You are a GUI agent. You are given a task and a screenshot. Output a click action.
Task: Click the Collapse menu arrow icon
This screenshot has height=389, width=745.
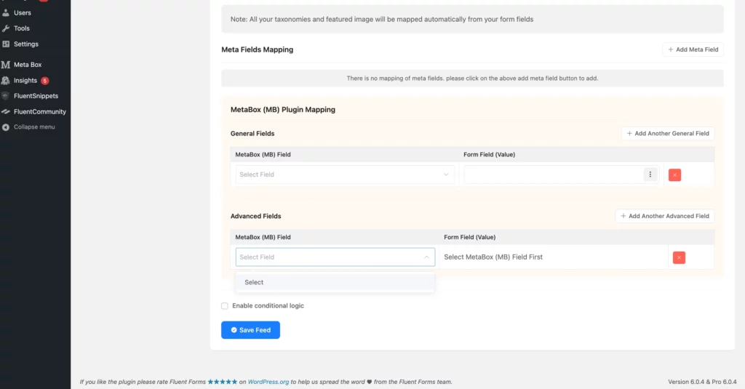(6, 127)
